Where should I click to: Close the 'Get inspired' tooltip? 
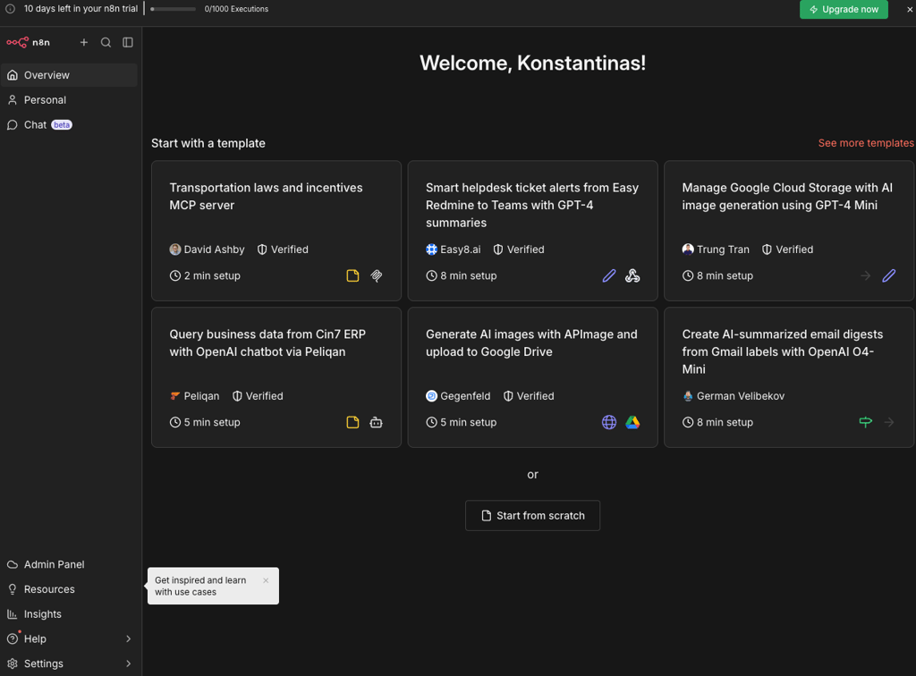266,580
